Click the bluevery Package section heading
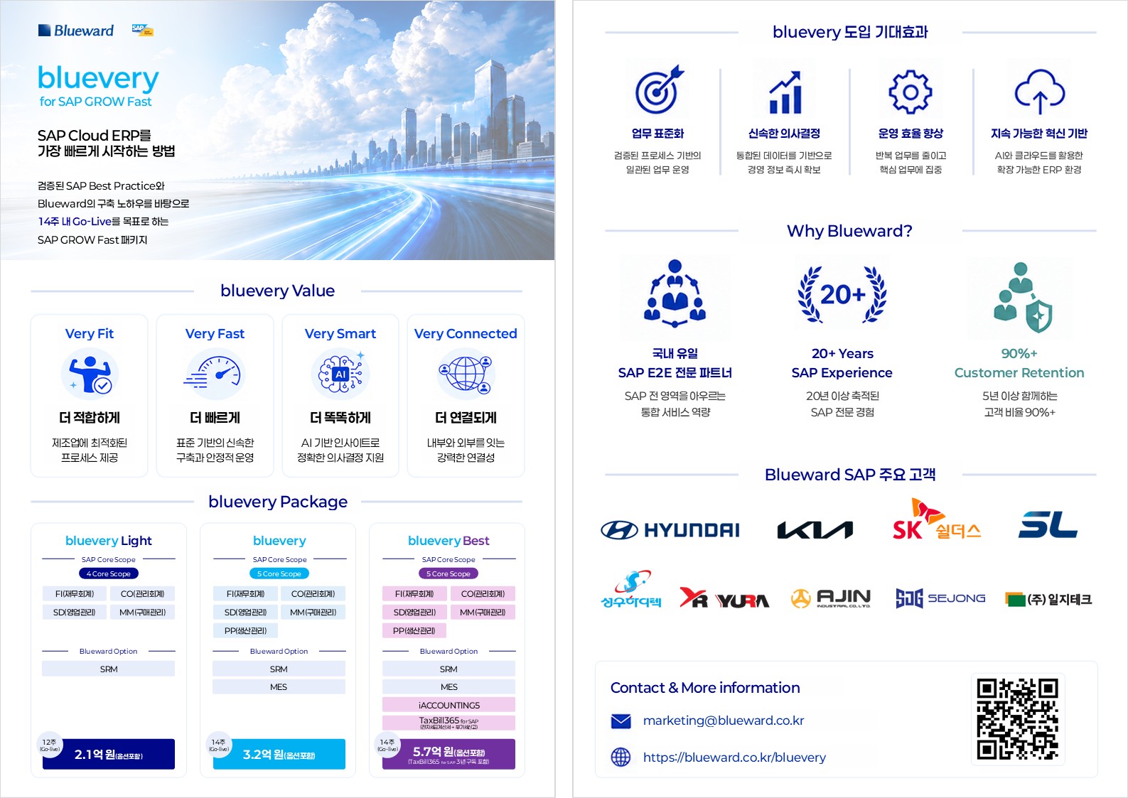Viewport: 1128px width, 798px height. coord(278,502)
